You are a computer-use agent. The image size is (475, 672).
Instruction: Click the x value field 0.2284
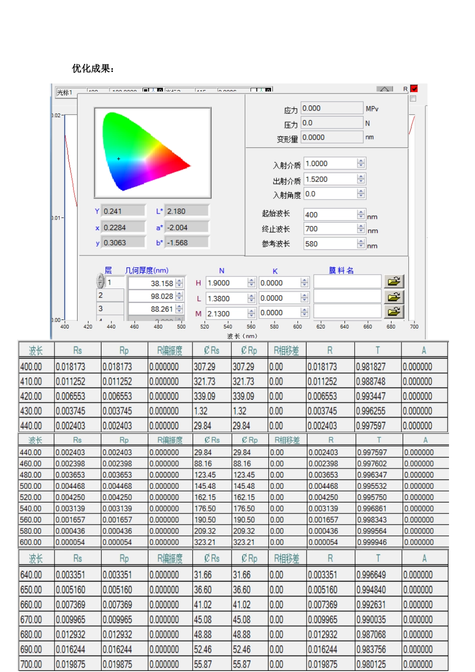[x=123, y=227]
